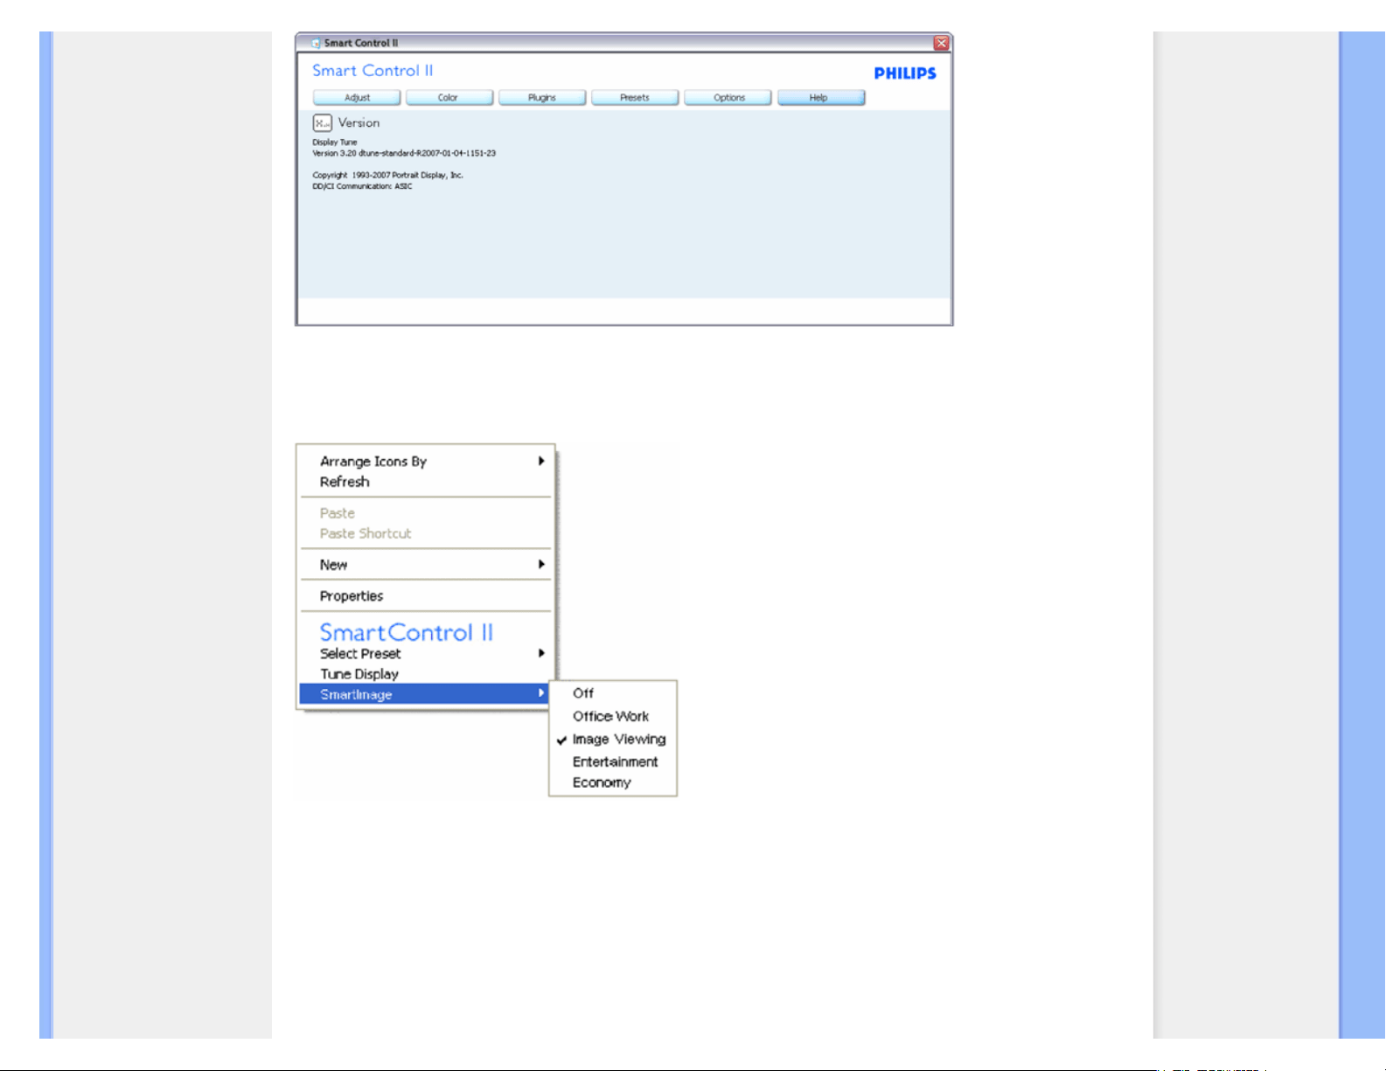This screenshot has width=1386, height=1071.
Task: Expand the Arrange Icons By submenu
Action: tap(427, 461)
